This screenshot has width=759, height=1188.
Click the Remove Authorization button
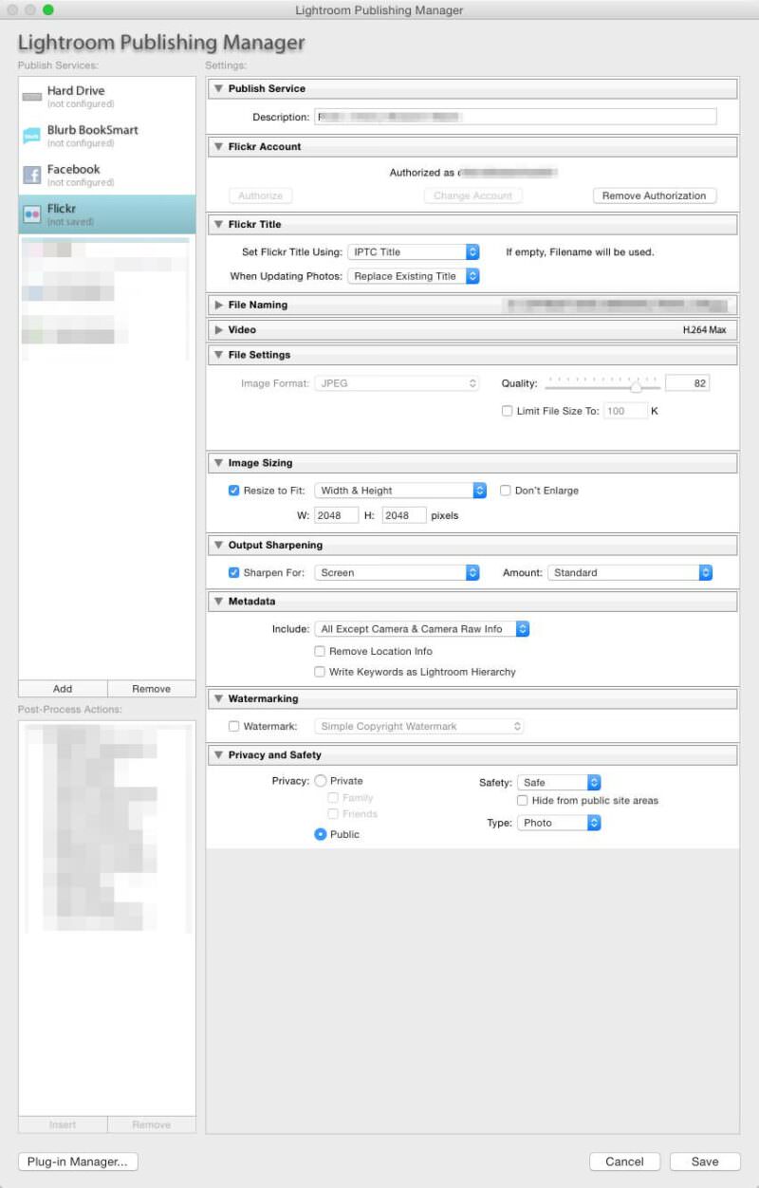(x=654, y=195)
